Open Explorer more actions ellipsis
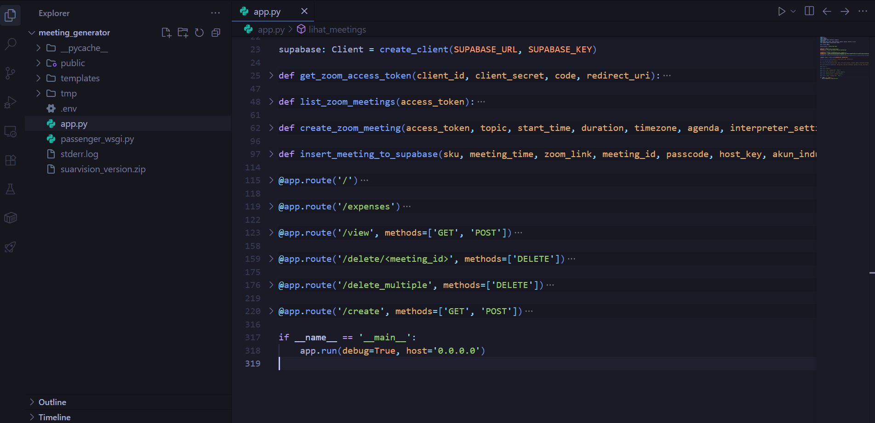 pos(215,13)
